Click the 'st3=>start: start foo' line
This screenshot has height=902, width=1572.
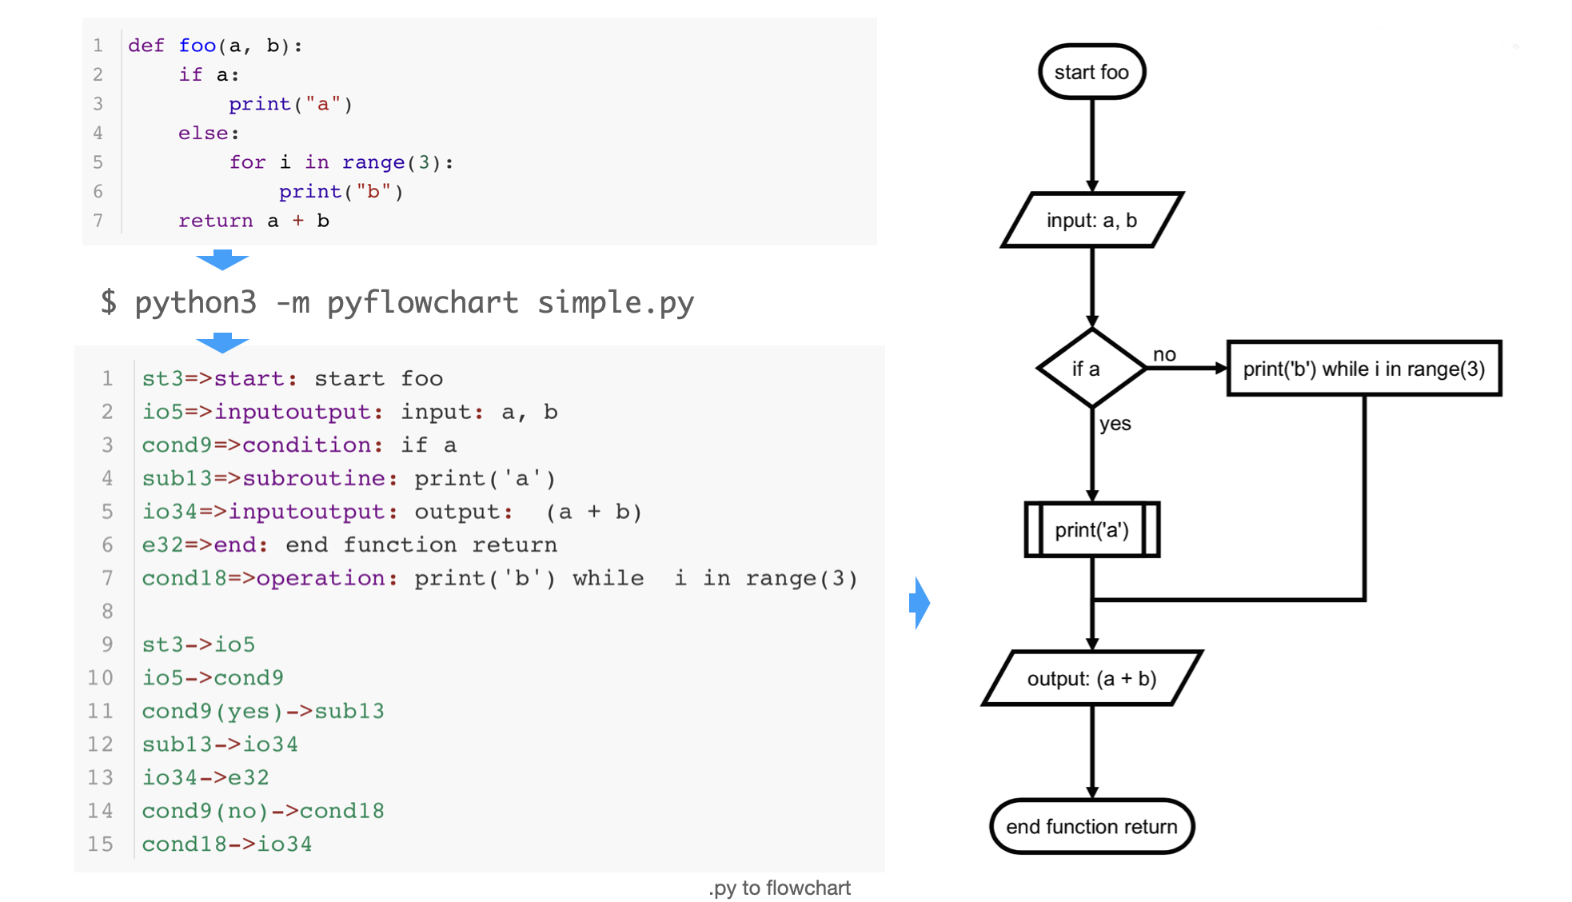[x=292, y=378]
